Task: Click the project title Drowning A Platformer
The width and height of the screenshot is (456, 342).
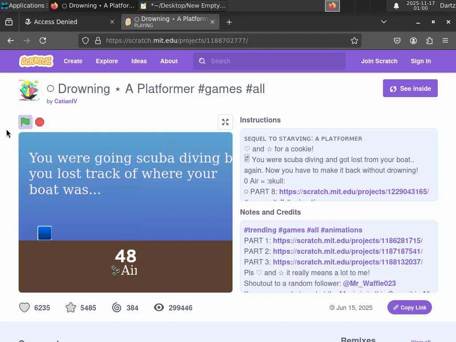Action: (156, 89)
